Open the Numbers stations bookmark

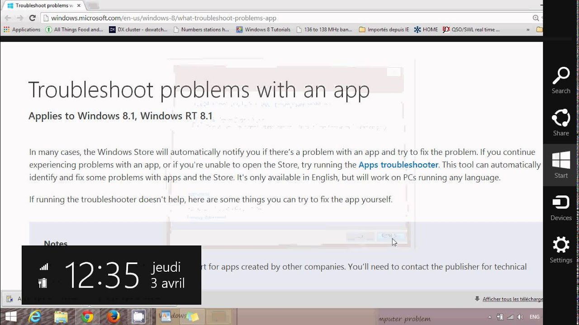[x=201, y=29]
